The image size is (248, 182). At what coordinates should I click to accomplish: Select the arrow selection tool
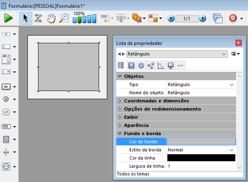point(25,18)
